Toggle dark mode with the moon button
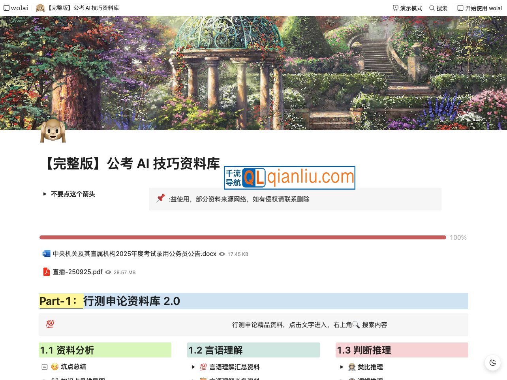 [492, 363]
